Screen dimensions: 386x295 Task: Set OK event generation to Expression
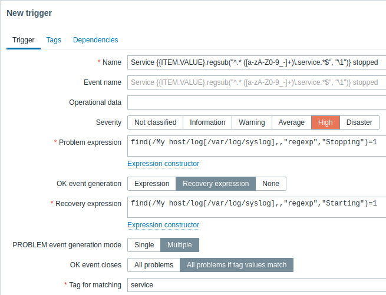coord(151,184)
